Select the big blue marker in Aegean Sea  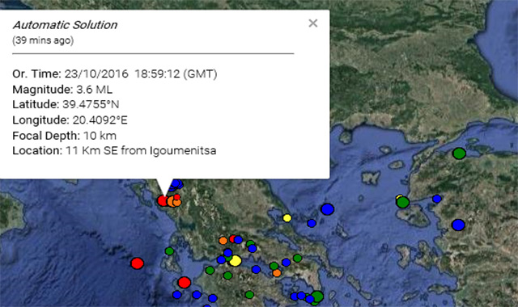coord(327,209)
